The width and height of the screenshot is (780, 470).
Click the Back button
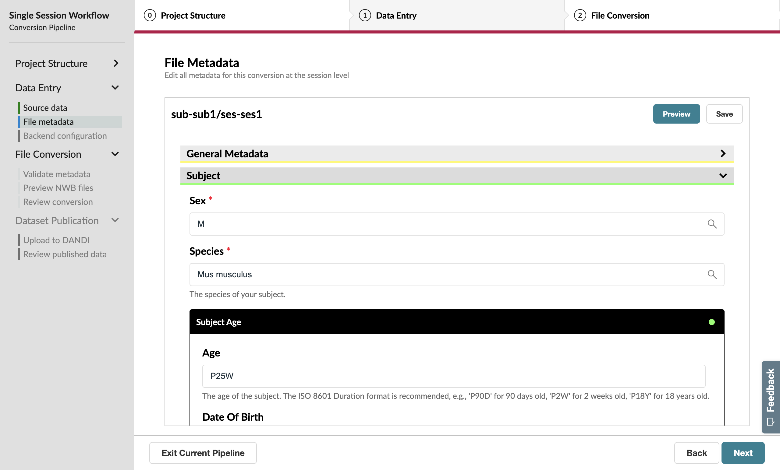coord(697,453)
